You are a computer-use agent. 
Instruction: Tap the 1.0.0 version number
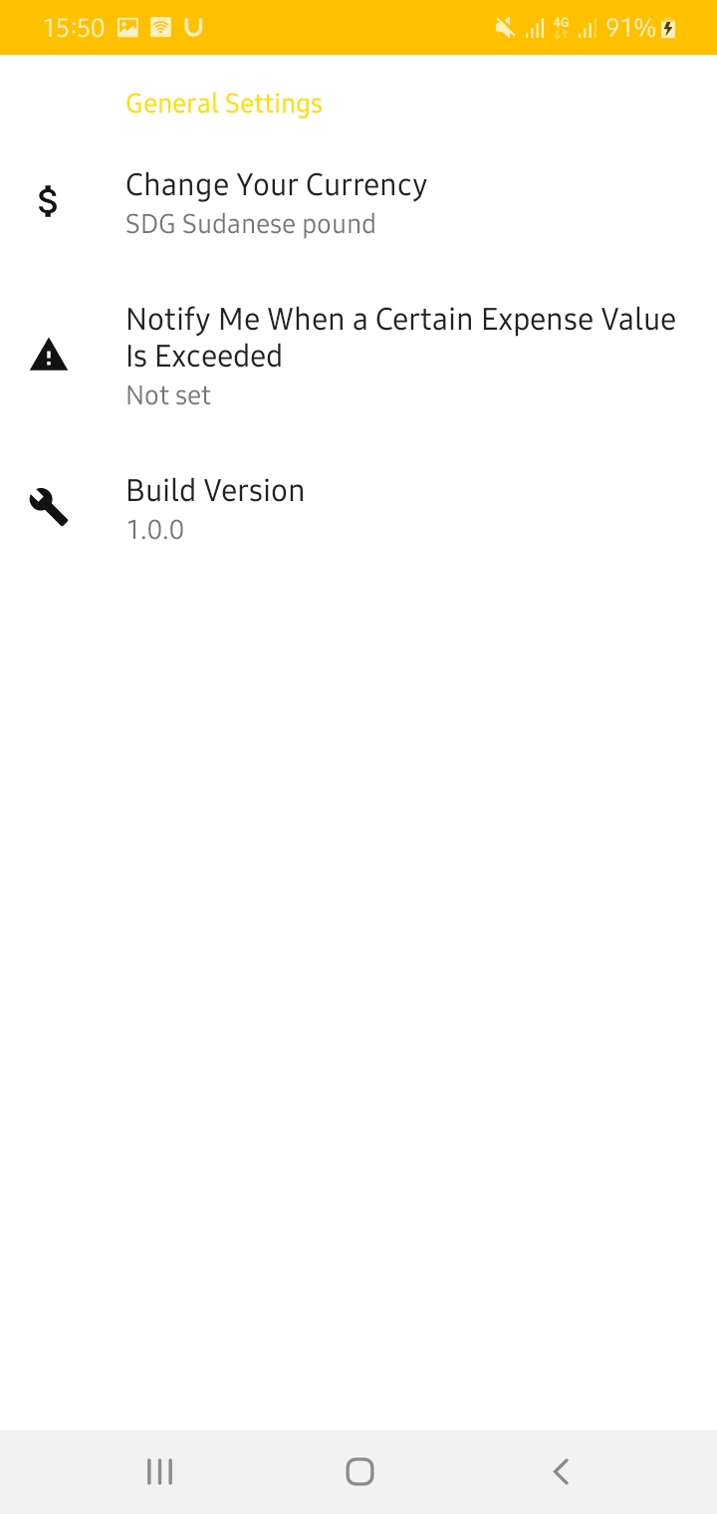(x=155, y=530)
